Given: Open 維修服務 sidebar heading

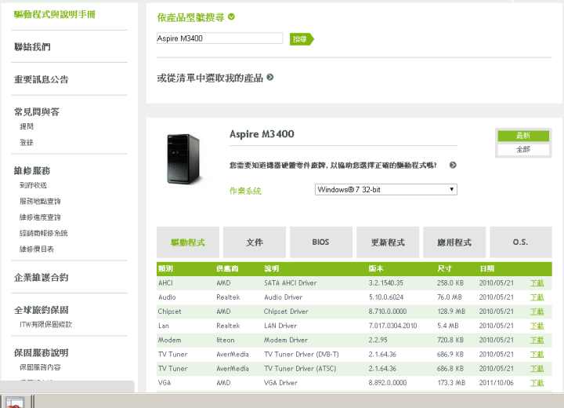Looking at the screenshot, I should [32, 170].
